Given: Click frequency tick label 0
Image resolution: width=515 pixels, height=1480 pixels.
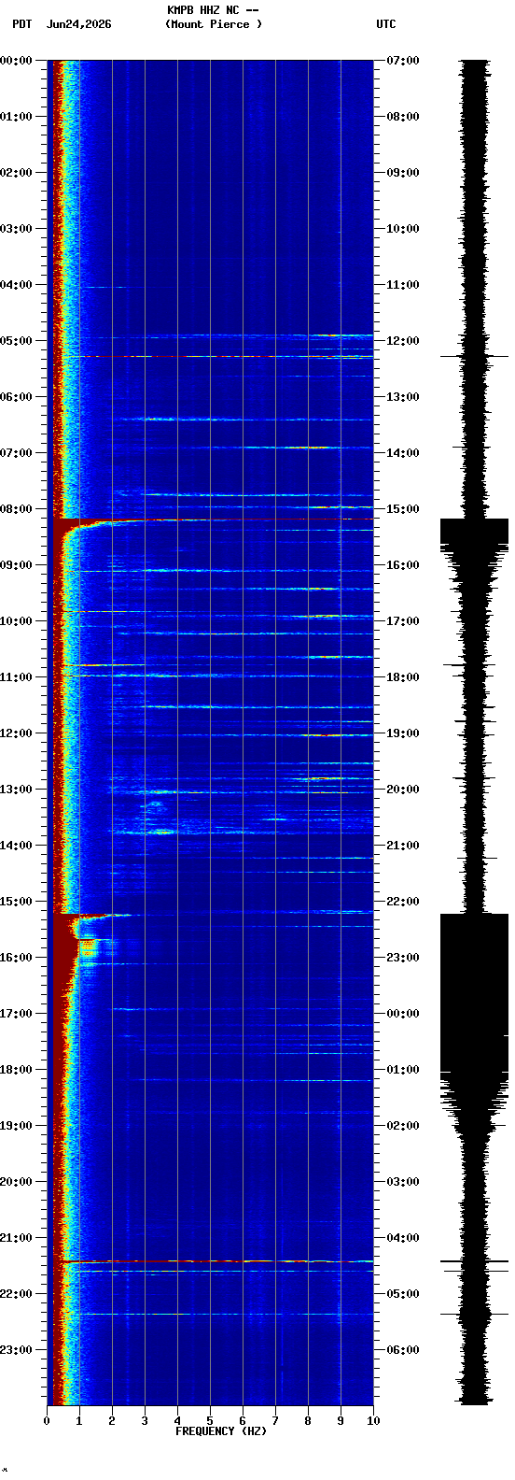Looking at the screenshot, I should (x=47, y=1421).
